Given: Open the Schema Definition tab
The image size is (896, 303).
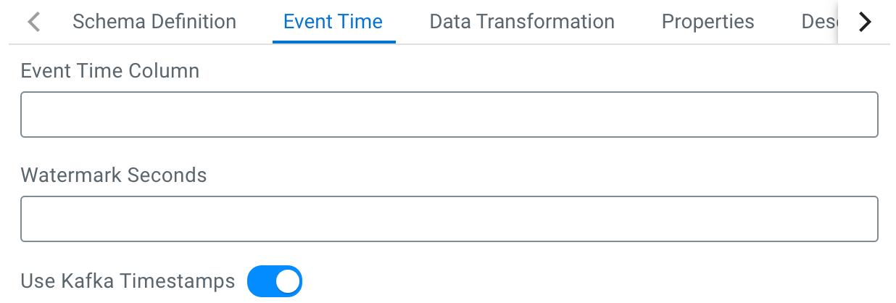Looking at the screenshot, I should click(154, 22).
